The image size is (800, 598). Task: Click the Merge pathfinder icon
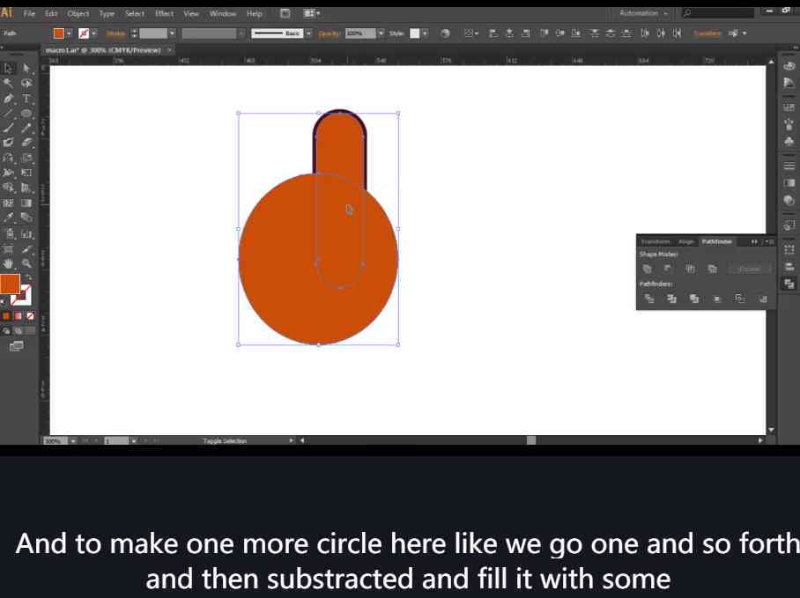coord(694,299)
